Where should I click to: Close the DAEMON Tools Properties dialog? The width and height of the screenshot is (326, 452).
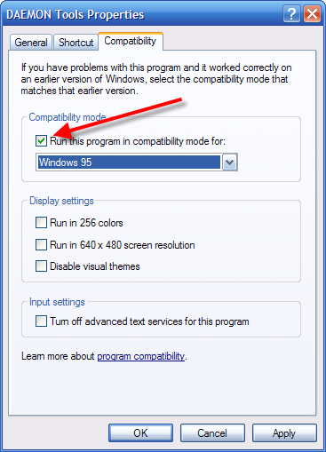point(313,14)
